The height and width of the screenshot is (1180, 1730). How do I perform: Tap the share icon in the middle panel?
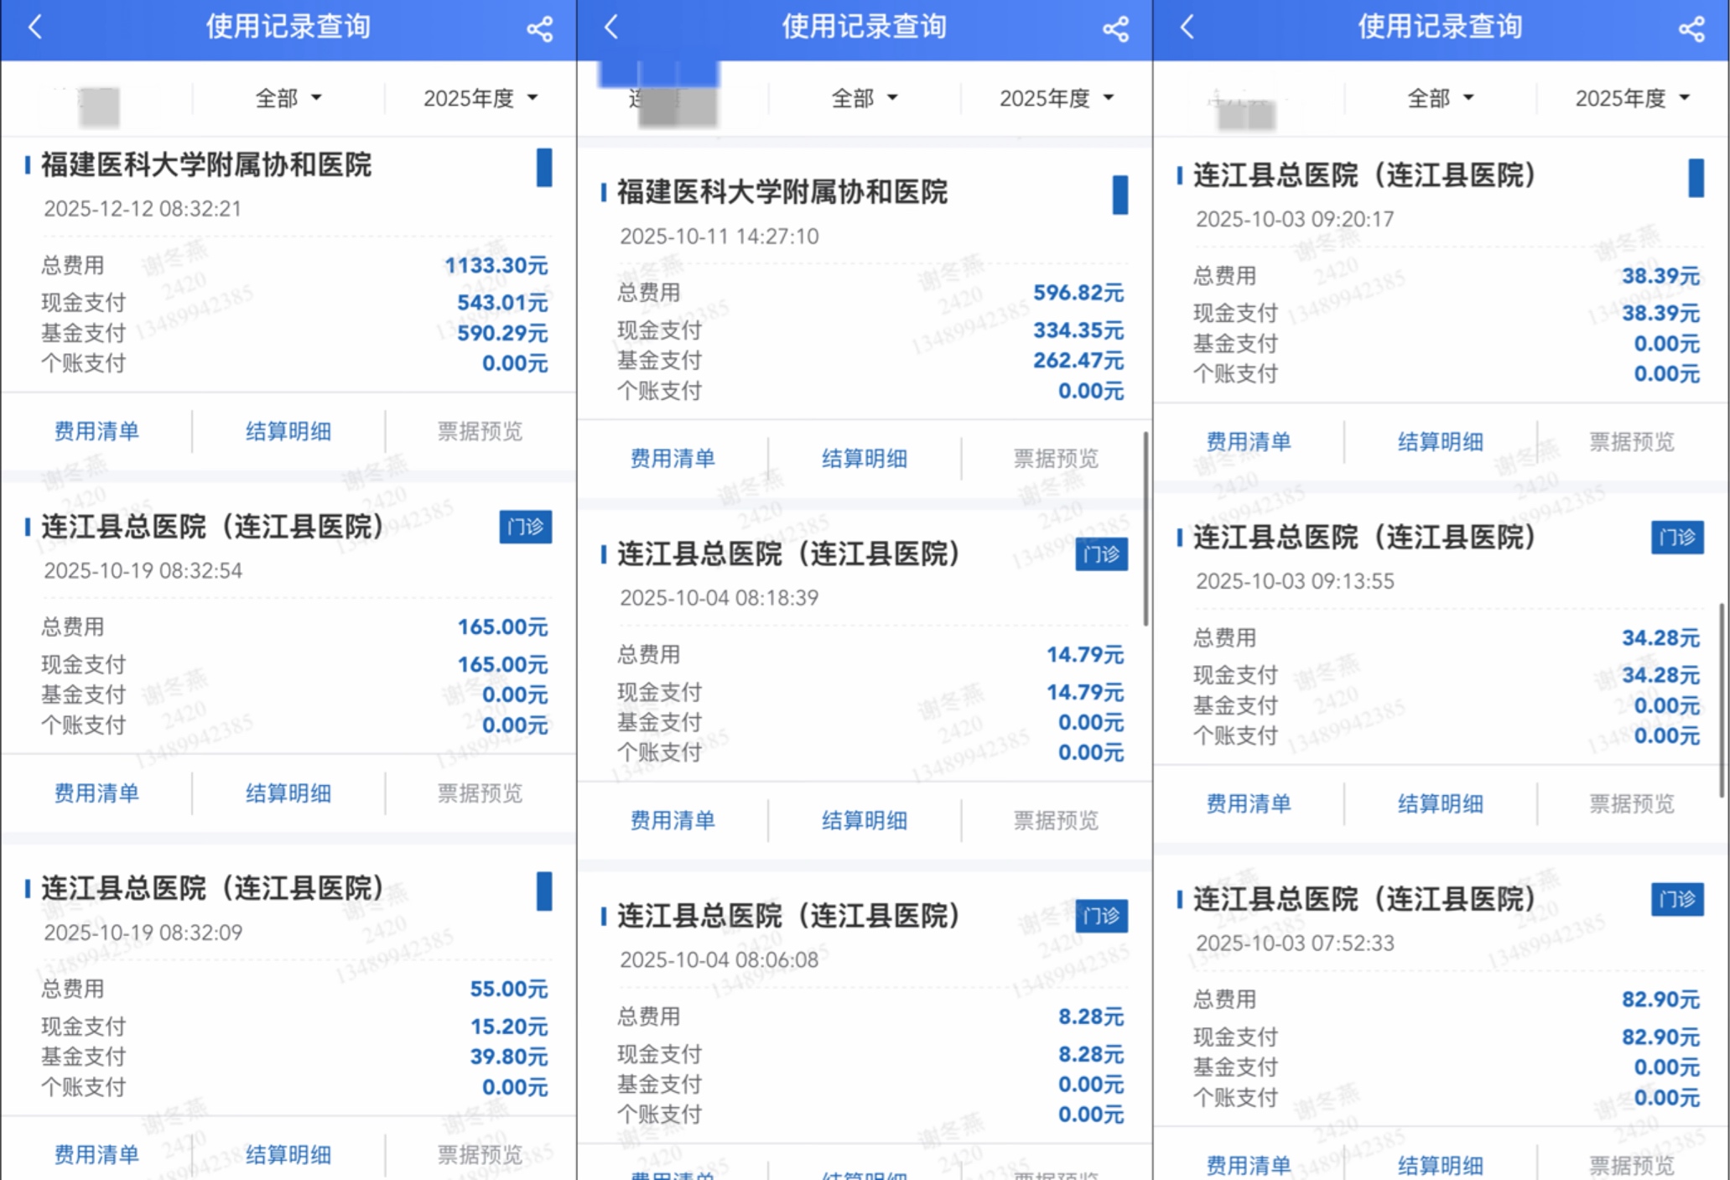[x=1115, y=29]
